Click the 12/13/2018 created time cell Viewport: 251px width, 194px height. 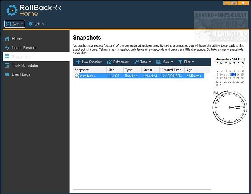point(172,76)
